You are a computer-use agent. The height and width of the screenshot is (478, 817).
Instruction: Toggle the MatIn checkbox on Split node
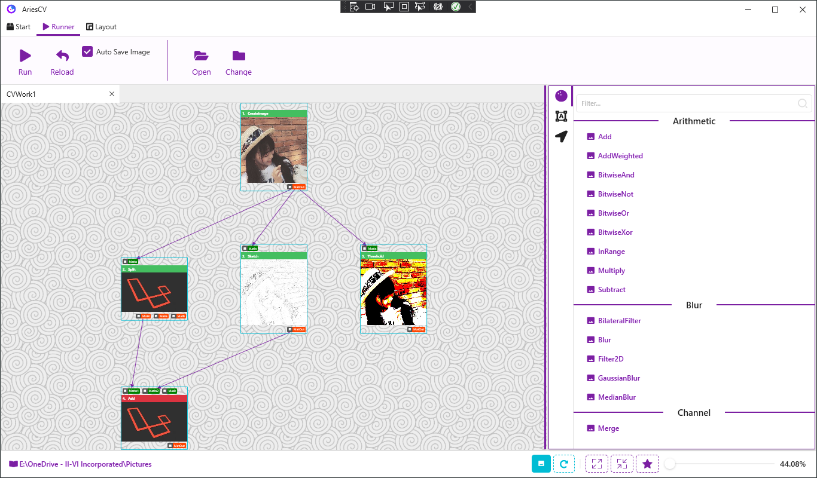125,261
